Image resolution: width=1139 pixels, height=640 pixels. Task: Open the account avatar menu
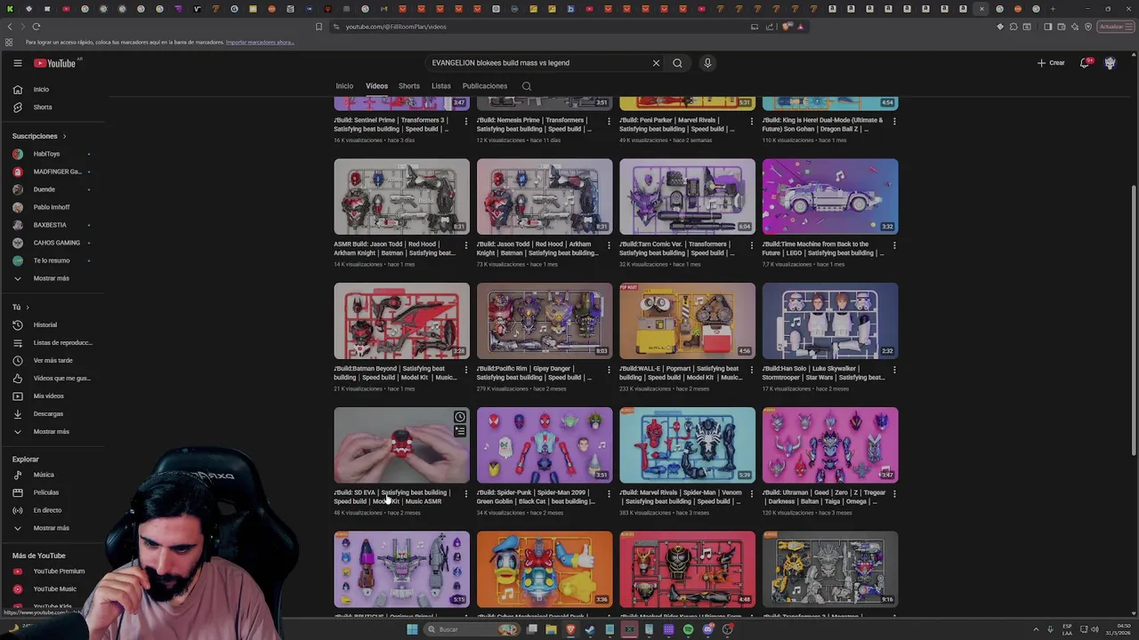pyautogui.click(x=1110, y=63)
